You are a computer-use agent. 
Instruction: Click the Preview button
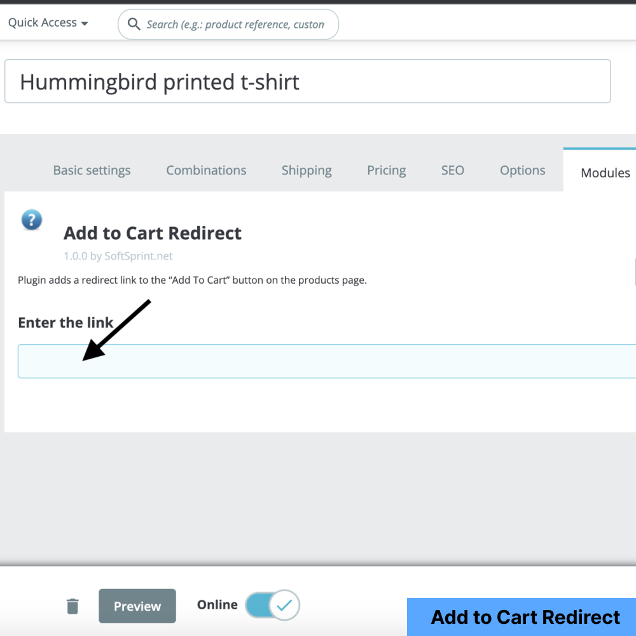click(137, 605)
